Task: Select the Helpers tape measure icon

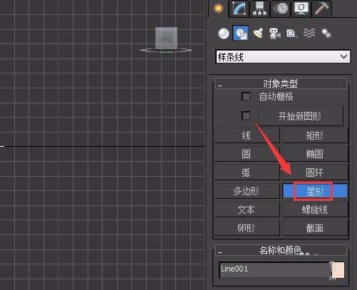Action: 292,33
